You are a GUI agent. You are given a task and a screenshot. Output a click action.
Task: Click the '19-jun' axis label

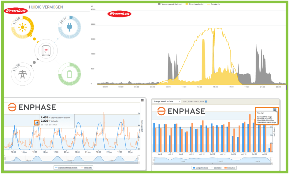tap(45, 152)
